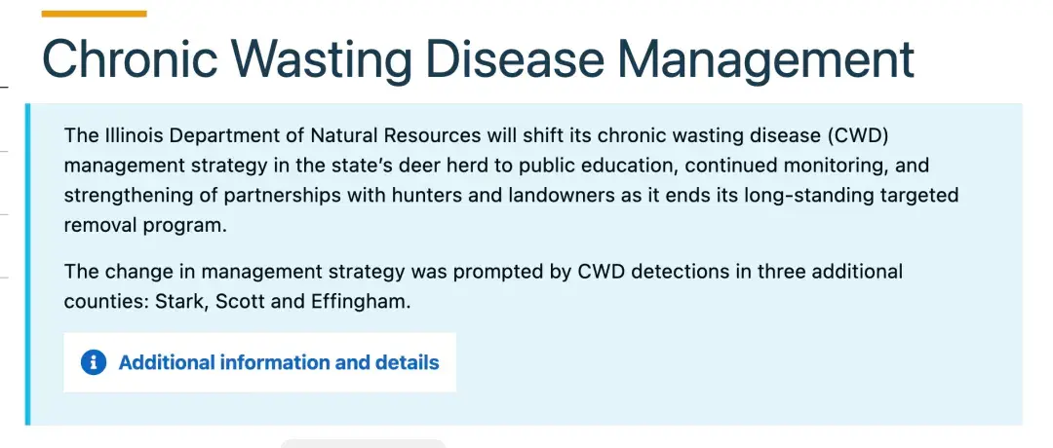Click the gray rounded element at page bottom
This screenshot has width=1053, height=448.
[x=363, y=443]
